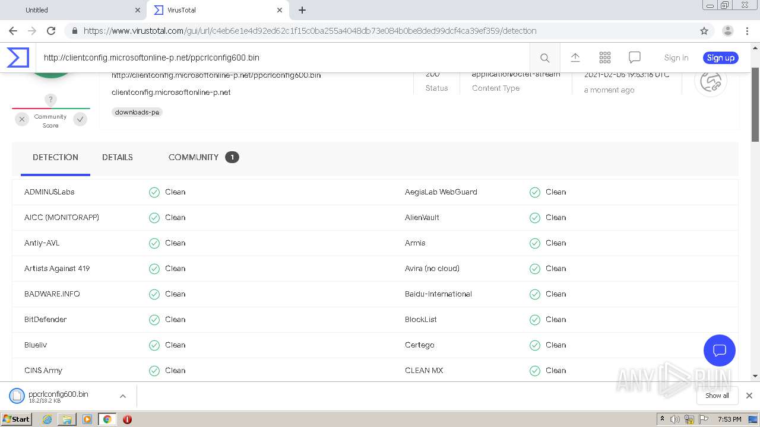The height and width of the screenshot is (427, 760).
Task: Open file explorer from taskbar
Action: pyautogui.click(x=66, y=419)
